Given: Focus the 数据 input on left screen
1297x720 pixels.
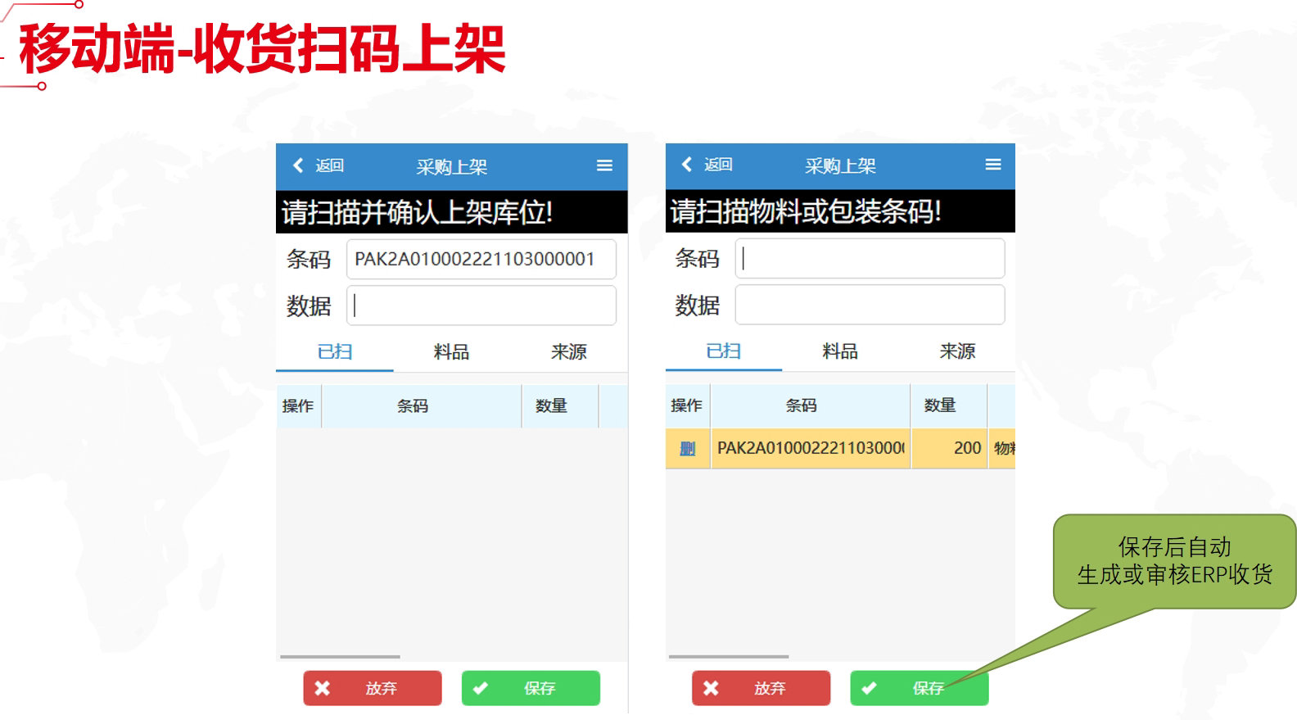Looking at the screenshot, I should [x=481, y=306].
